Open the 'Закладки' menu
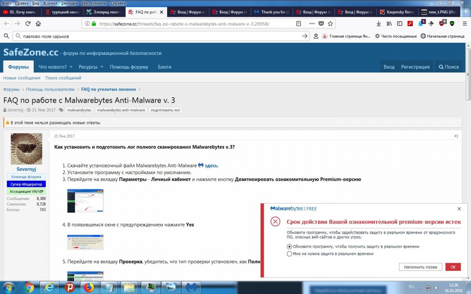 (69, 3)
